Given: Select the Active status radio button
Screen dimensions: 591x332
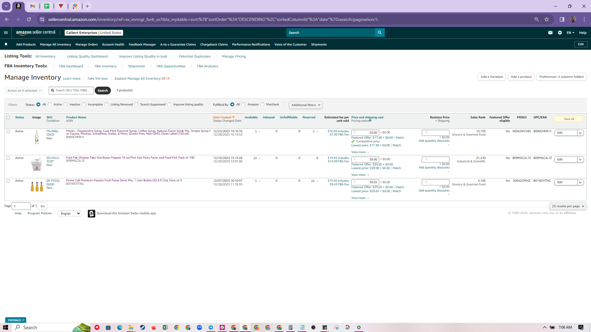Looking at the screenshot, I should coord(50,105).
